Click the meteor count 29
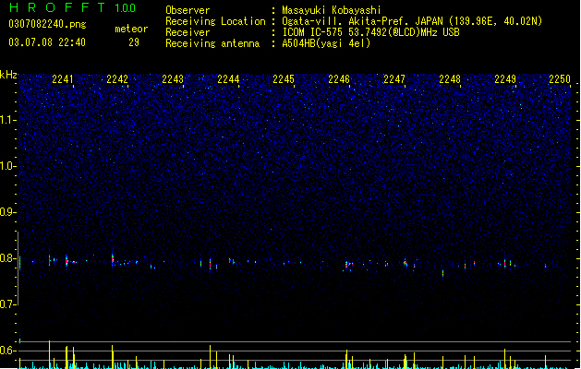This screenshot has height=369, width=581. point(134,42)
